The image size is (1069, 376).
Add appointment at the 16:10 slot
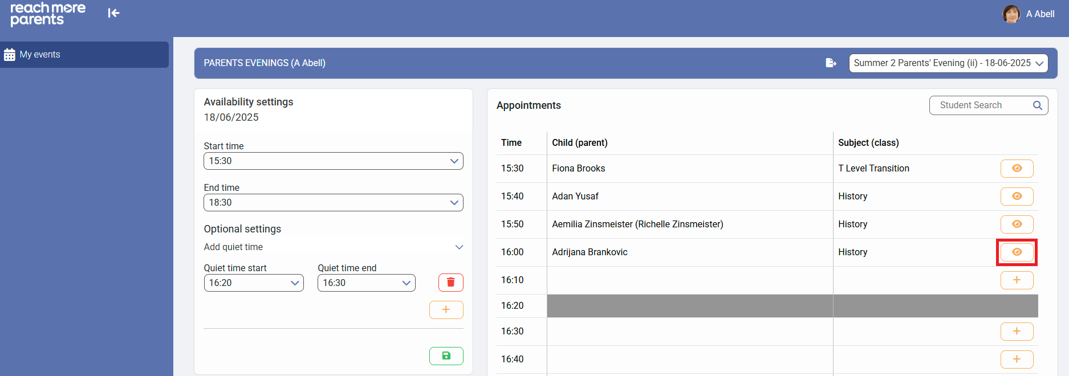(1017, 280)
